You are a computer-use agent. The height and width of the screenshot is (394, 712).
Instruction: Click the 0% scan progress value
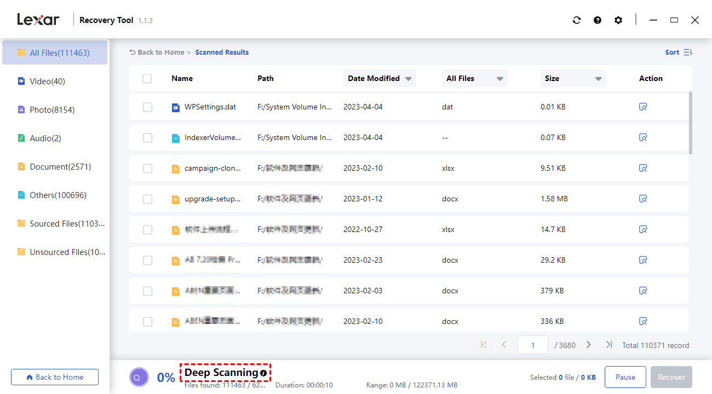coord(166,378)
